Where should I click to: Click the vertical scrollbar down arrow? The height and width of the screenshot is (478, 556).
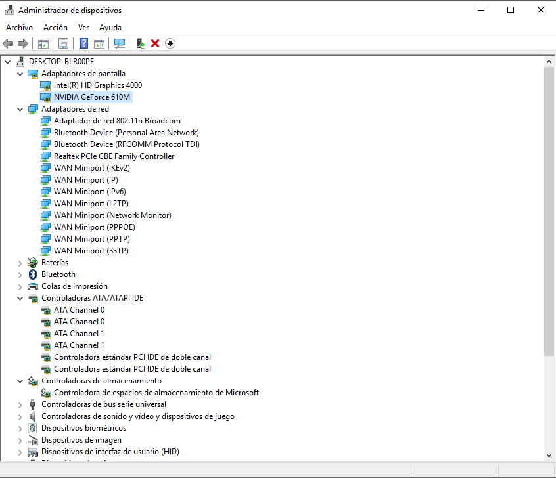click(549, 454)
